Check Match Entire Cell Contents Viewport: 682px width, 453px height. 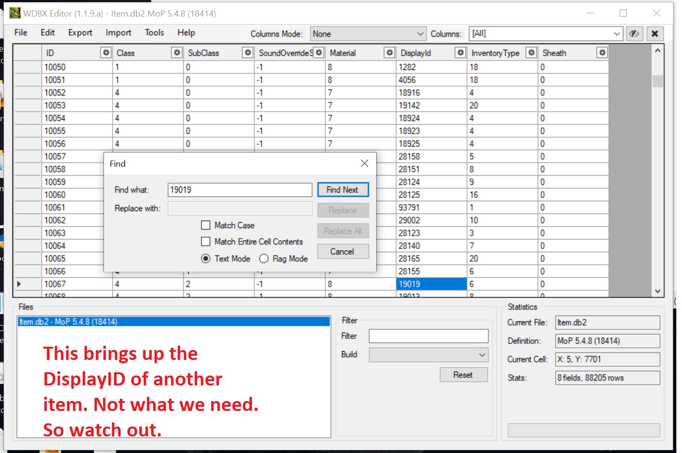point(206,241)
